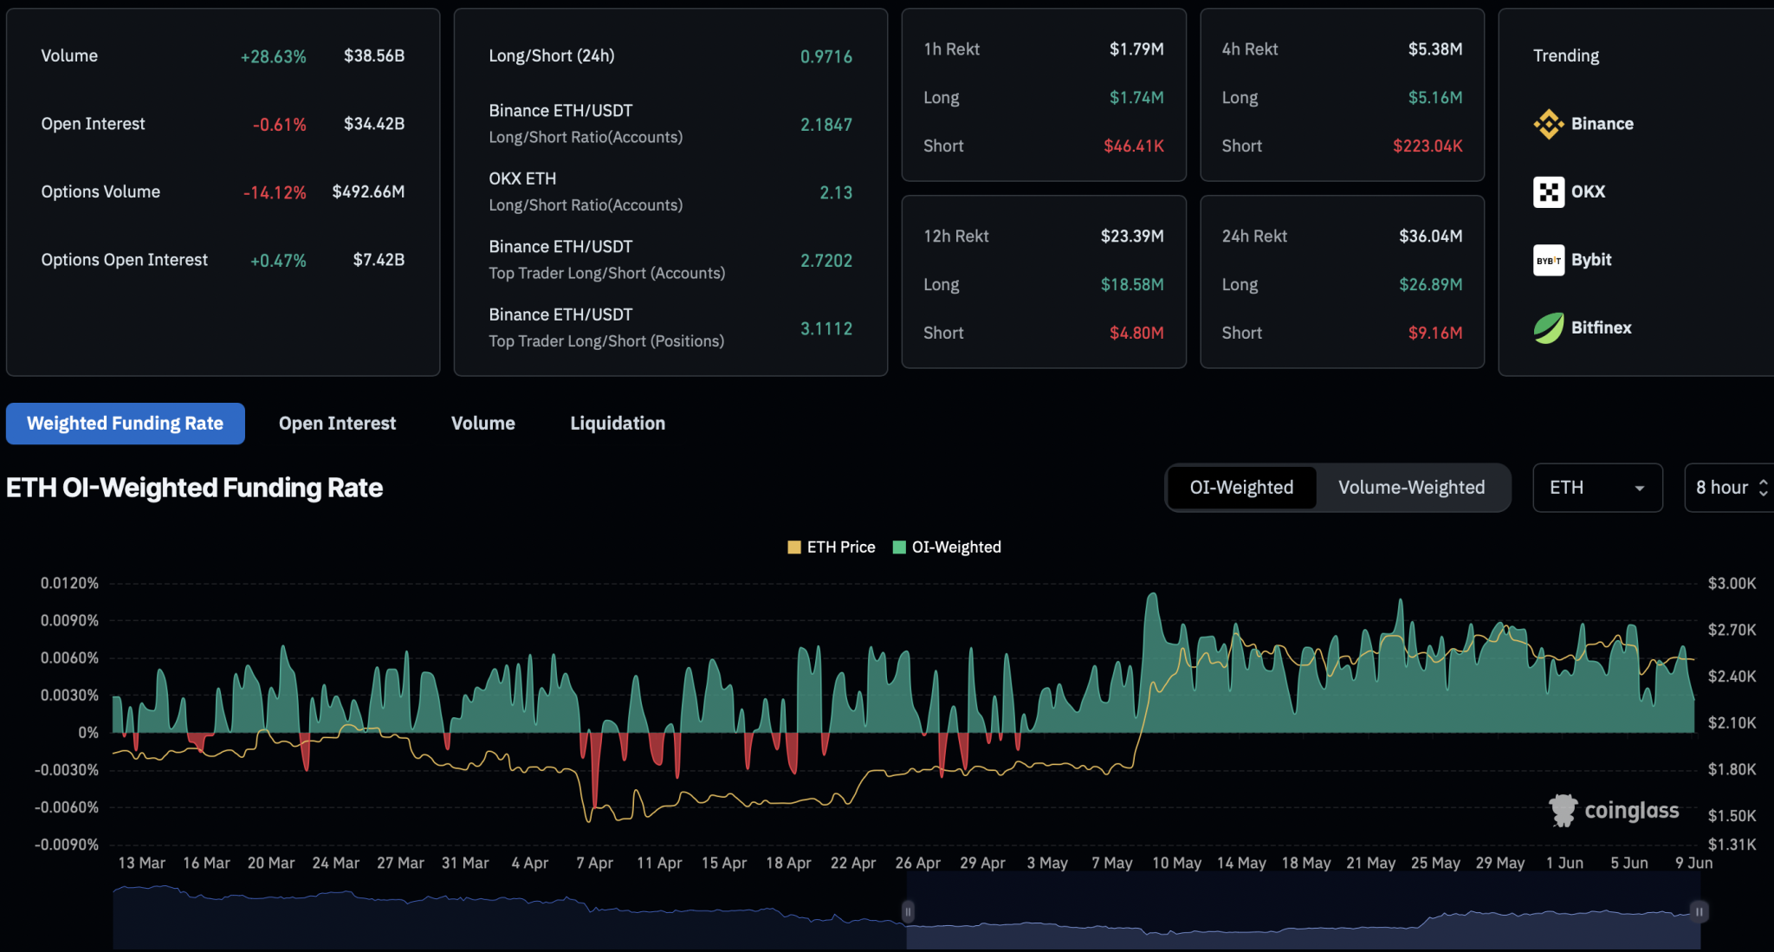Click the OKX ETH ratio row
This screenshot has height=952, width=1774.
click(670, 191)
